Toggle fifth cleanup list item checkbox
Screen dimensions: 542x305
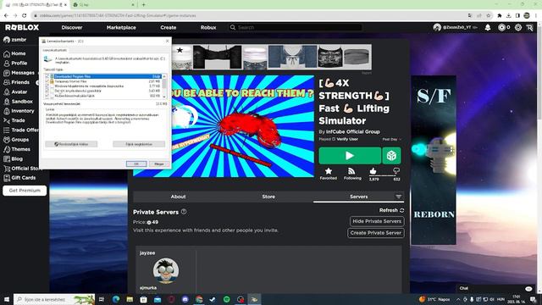click(47, 96)
